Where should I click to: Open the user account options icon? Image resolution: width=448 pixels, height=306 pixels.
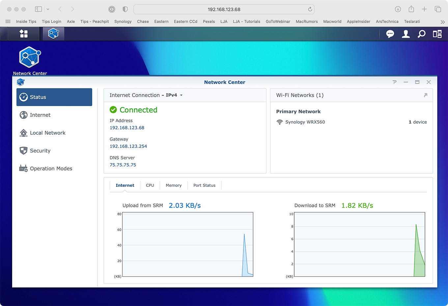coord(406,34)
